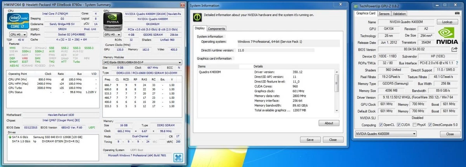Viewport: 466px width, 167px height.
Task: Switch to the Display tab in System Information
Action: pyautogui.click(x=200, y=28)
